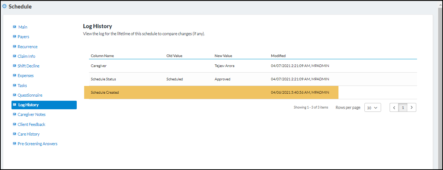Select the active Log History tab
The image size is (443, 170).
click(44, 105)
